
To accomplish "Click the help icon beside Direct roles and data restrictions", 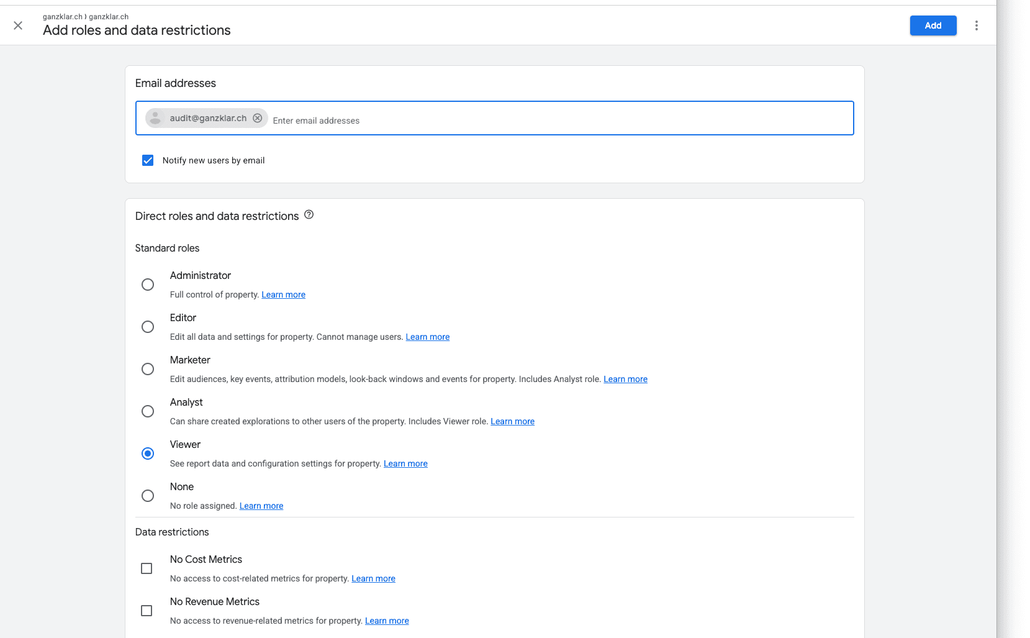I will coord(309,215).
